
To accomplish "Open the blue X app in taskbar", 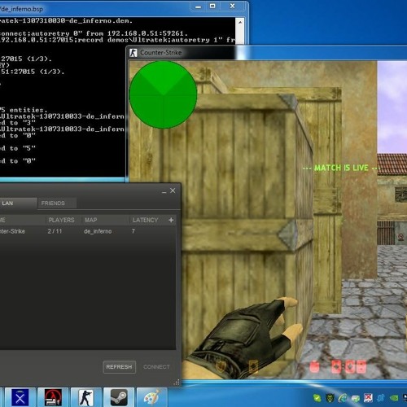I will click(20, 398).
